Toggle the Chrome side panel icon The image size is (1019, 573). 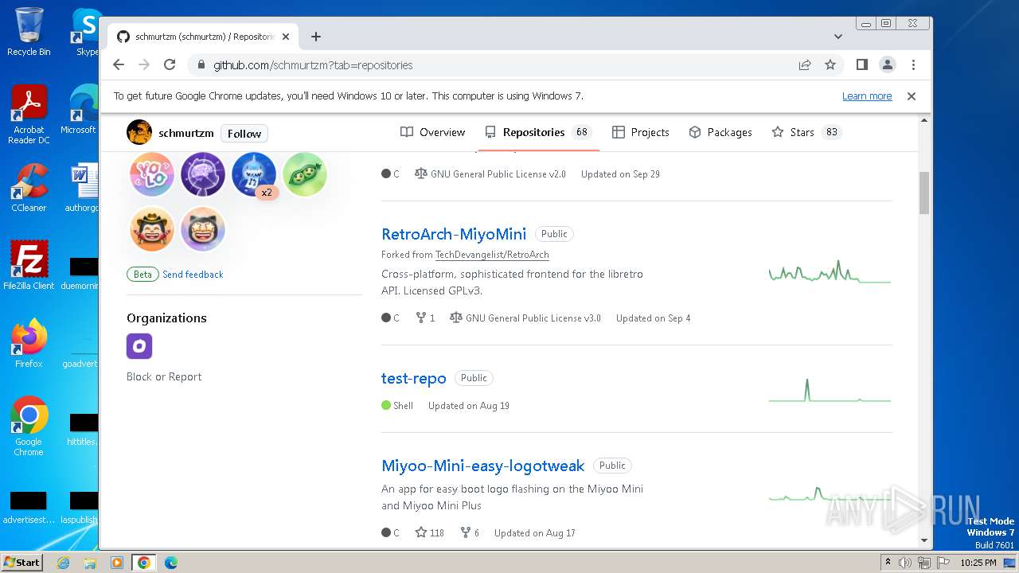click(861, 64)
